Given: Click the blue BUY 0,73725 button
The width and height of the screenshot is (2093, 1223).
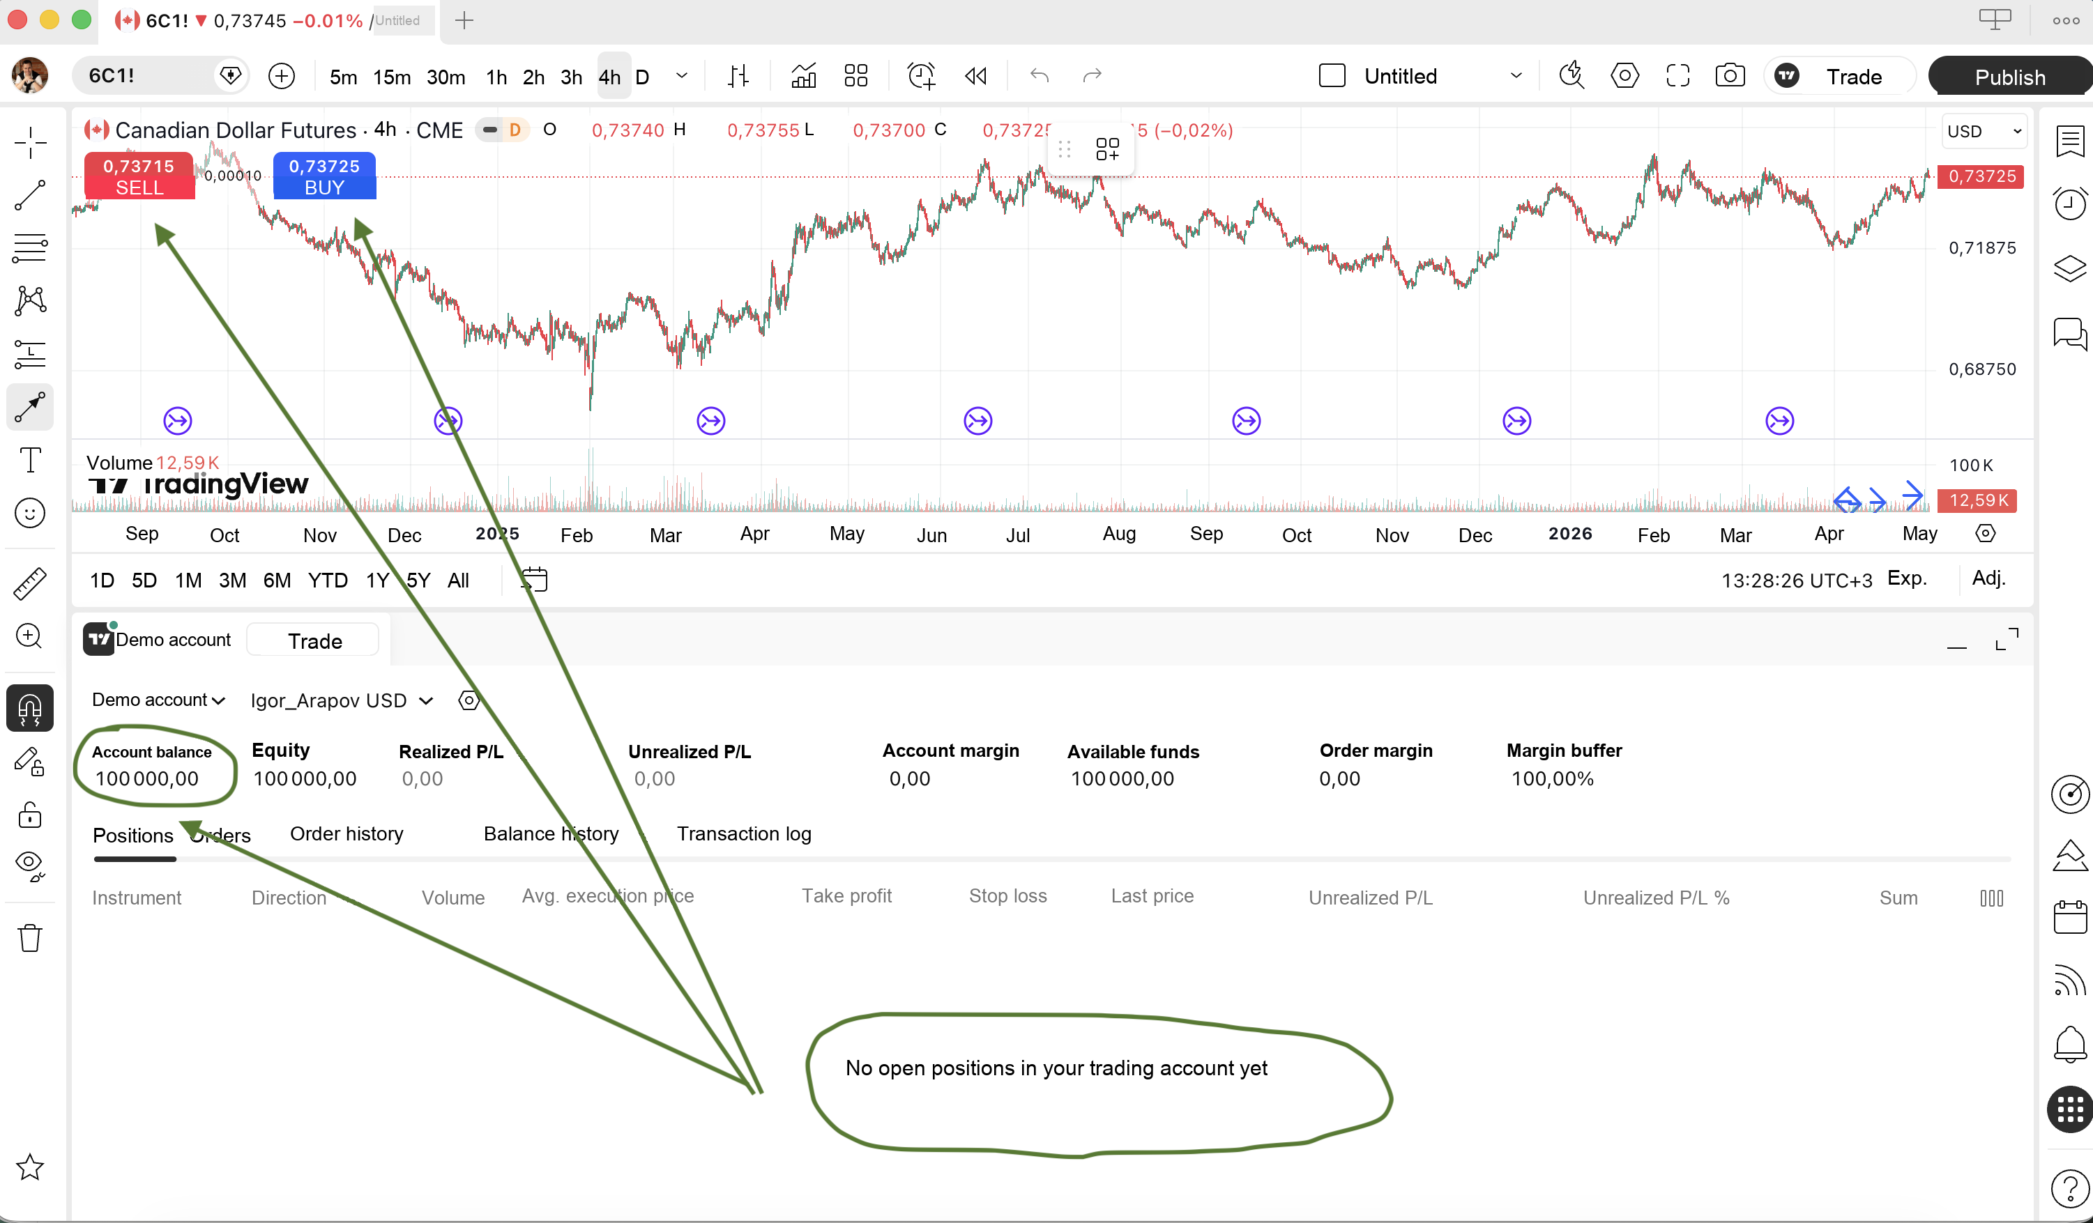Looking at the screenshot, I should (x=325, y=176).
